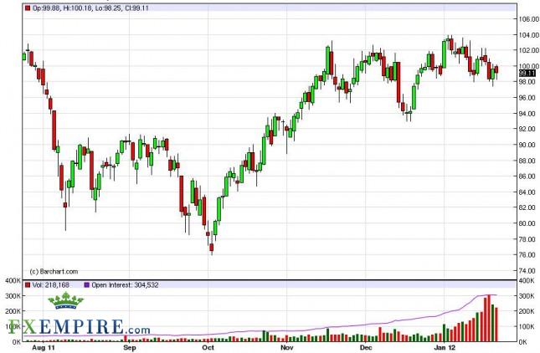Click the 90.00 price axis label

(x=529, y=145)
